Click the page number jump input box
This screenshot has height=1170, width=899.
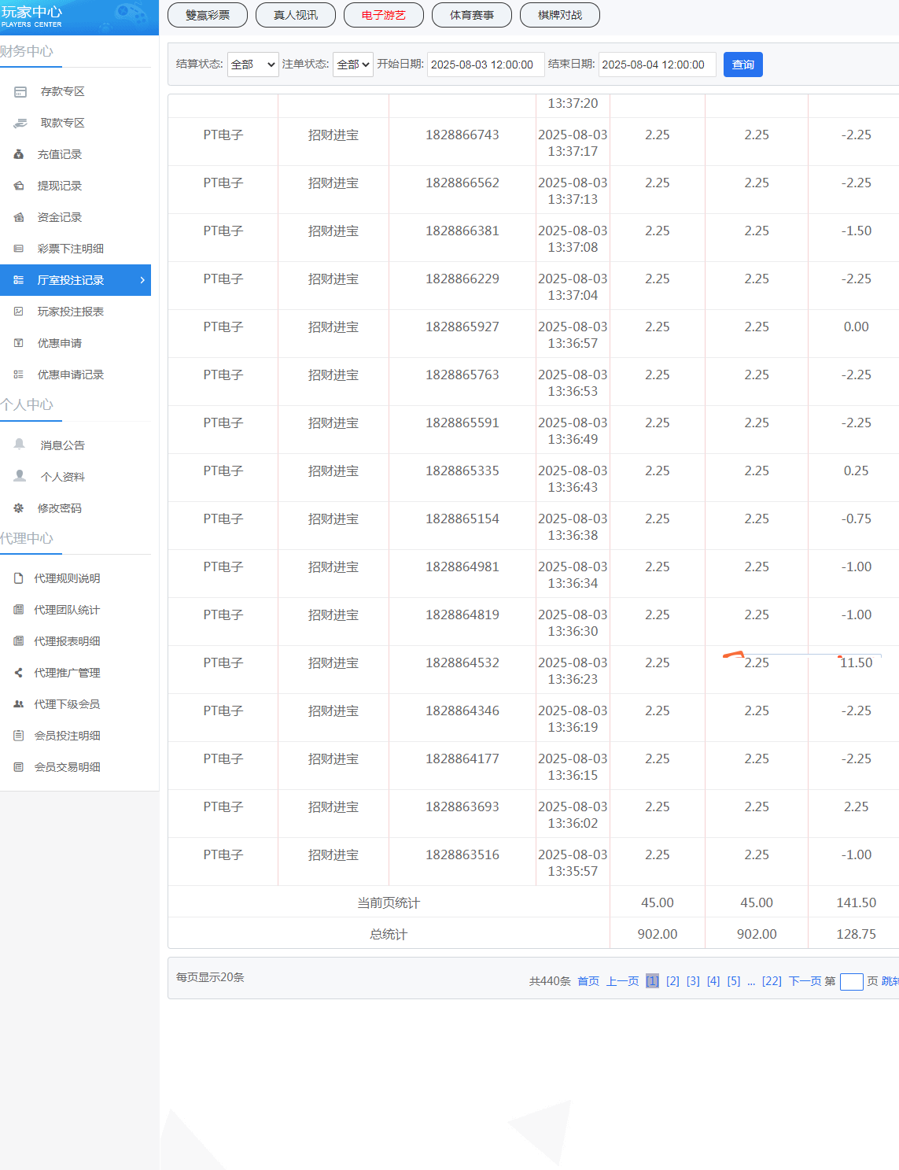851,981
